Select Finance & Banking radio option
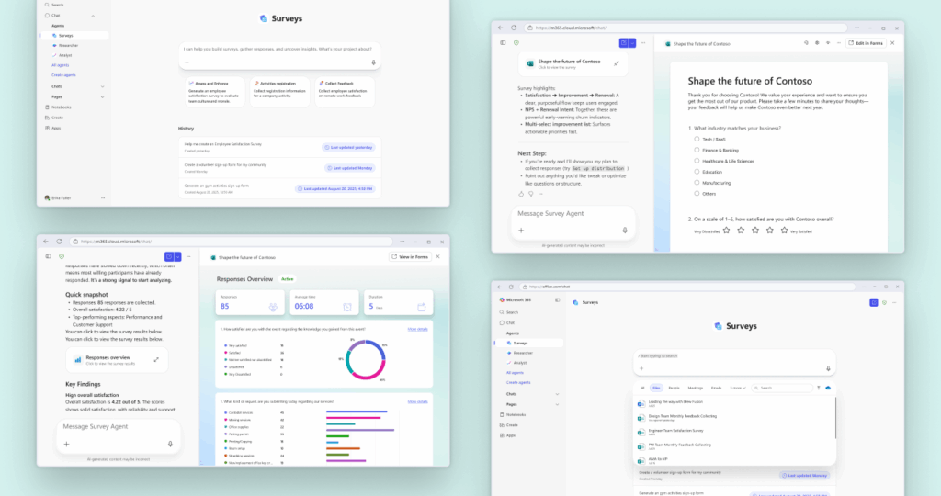This screenshot has height=496, width=941. tap(697, 150)
